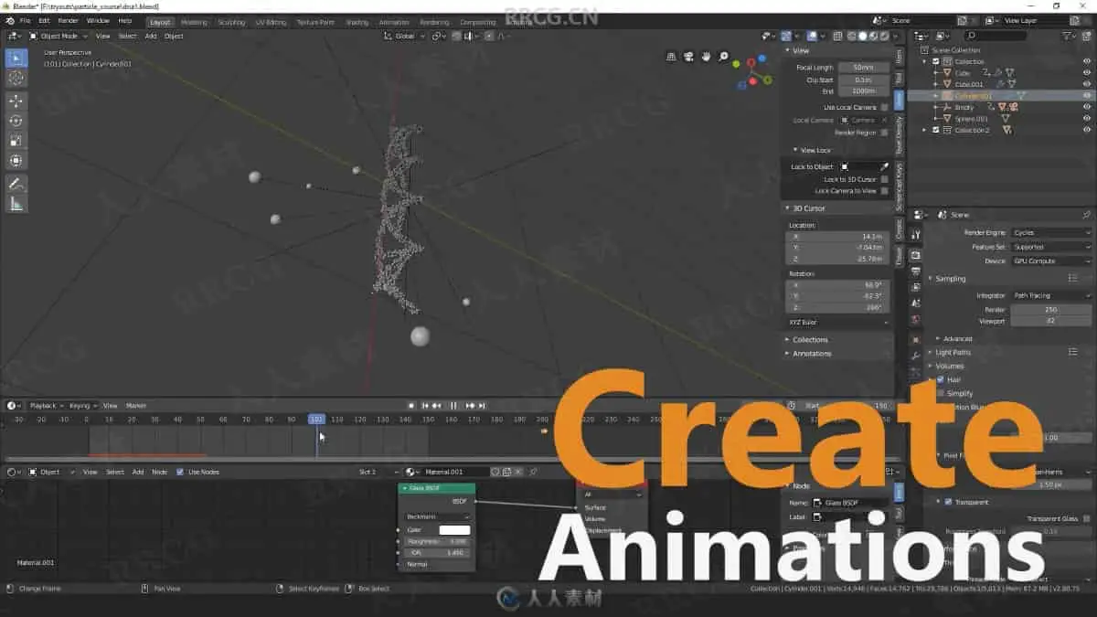Click the outliner filter funnel icon
Image resolution: width=1097 pixels, height=617 pixels.
1067,36
